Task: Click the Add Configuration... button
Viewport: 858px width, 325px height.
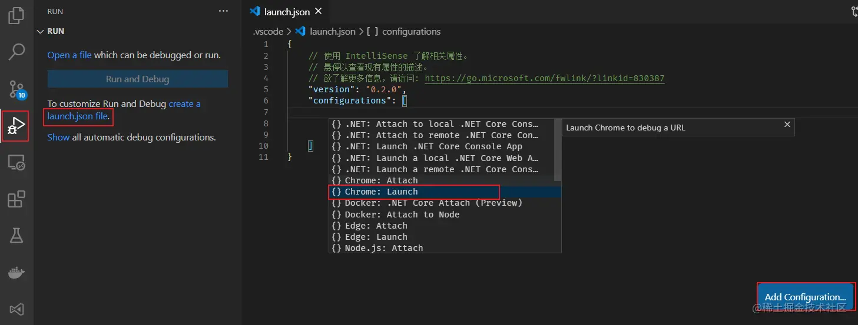Action: (804, 297)
